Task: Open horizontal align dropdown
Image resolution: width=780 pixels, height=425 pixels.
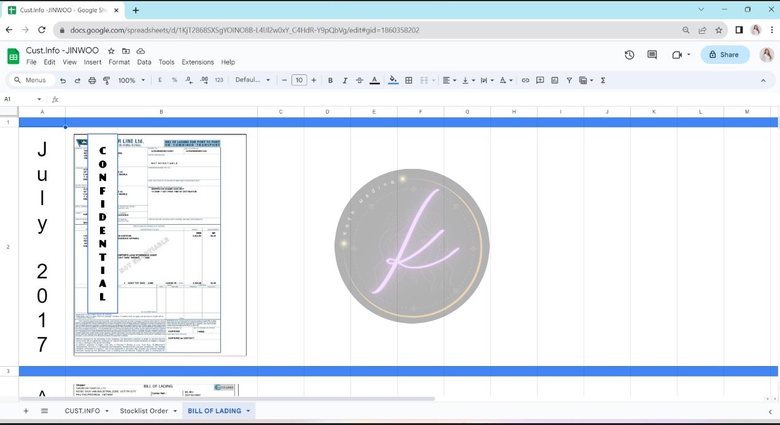Action: (x=450, y=80)
